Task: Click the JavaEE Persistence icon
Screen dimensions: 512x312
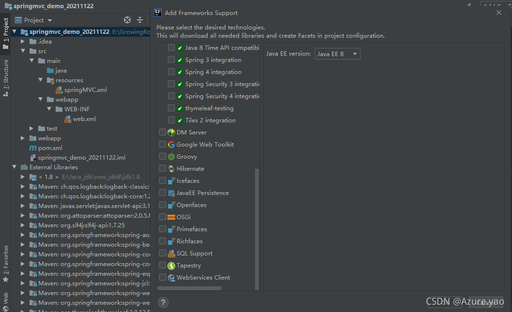Action: pos(171,193)
